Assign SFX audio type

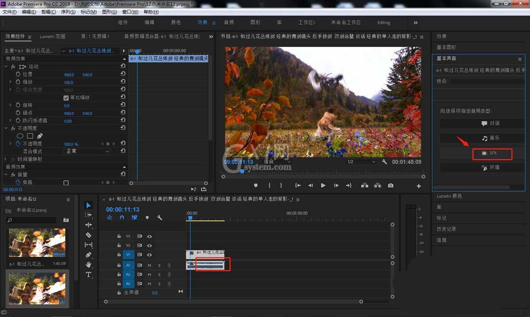pos(482,153)
